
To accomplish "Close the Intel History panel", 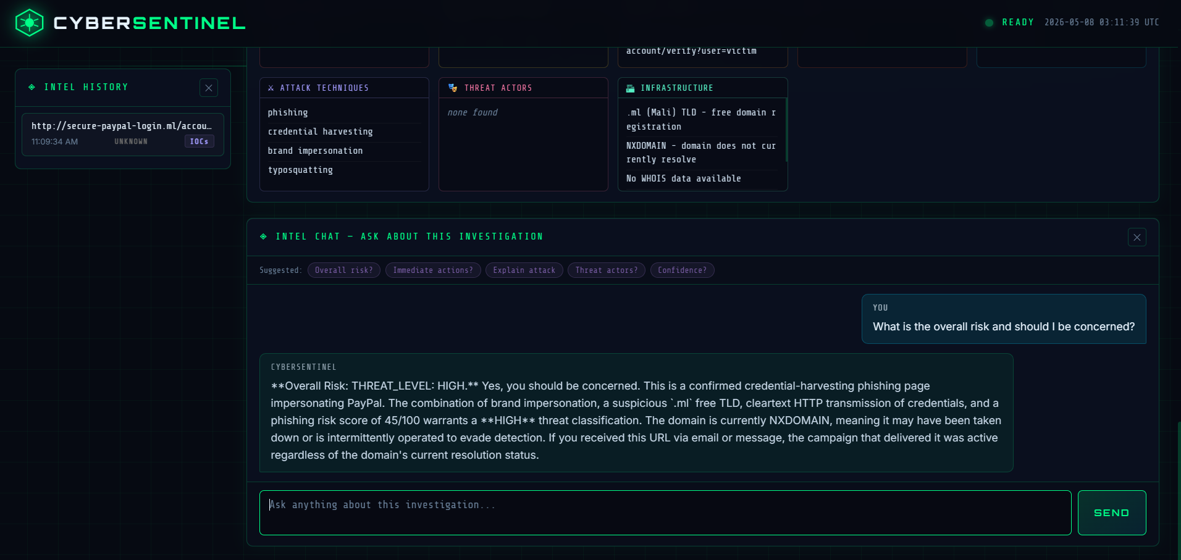I will click(209, 88).
